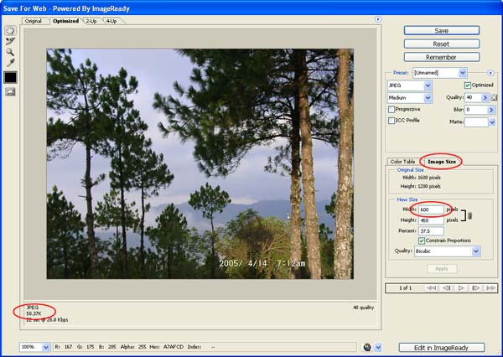The image size is (503, 357).
Task: Open the JPEG file format dropdown
Action: 410,85
